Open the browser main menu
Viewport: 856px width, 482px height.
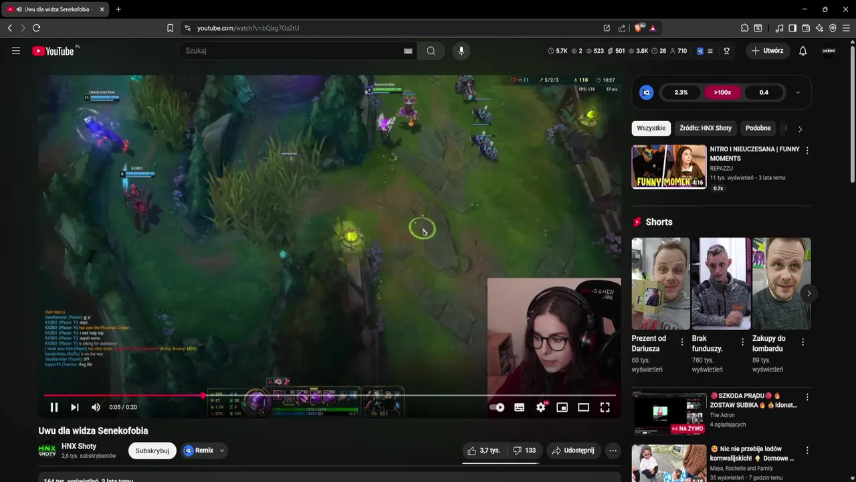[847, 28]
